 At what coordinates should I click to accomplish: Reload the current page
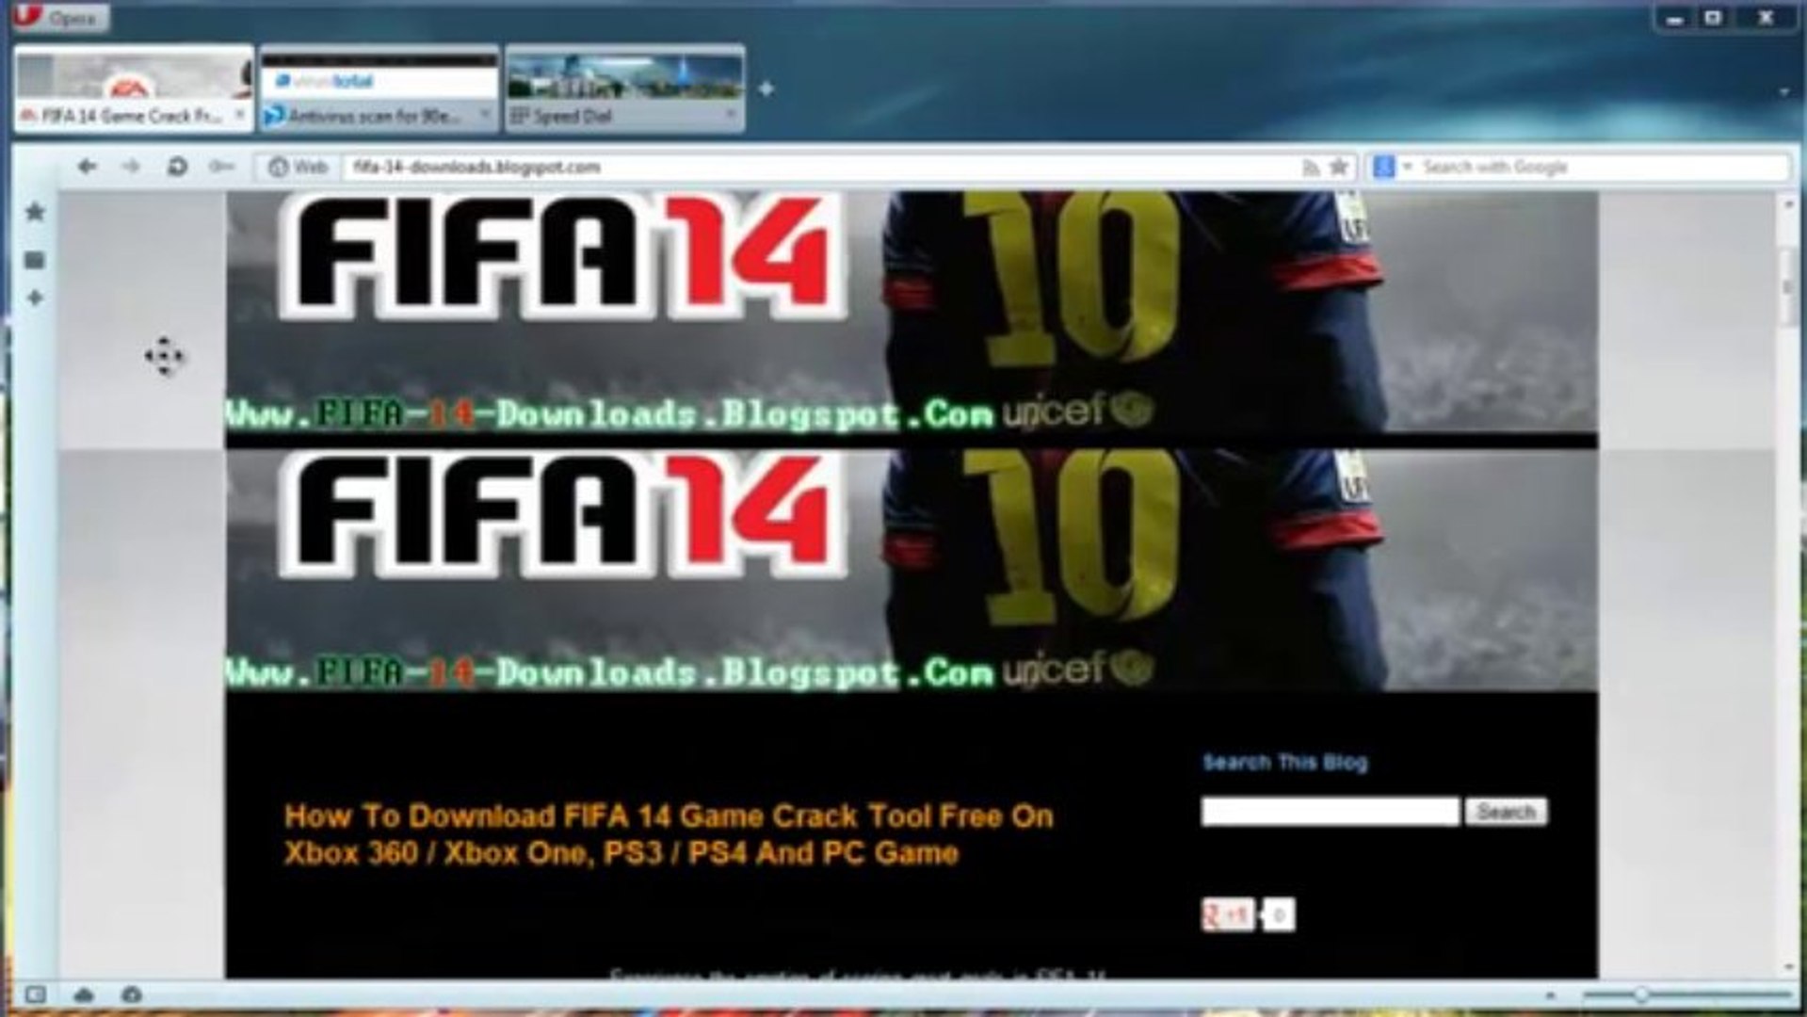176,167
